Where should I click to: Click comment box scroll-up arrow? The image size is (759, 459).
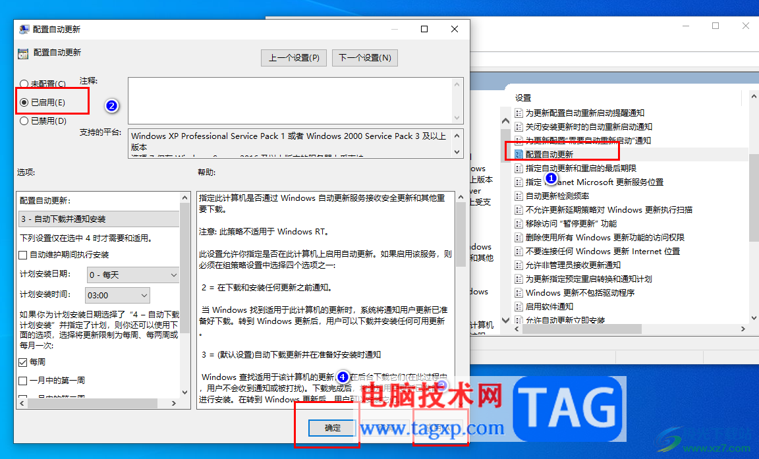pyautogui.click(x=457, y=84)
